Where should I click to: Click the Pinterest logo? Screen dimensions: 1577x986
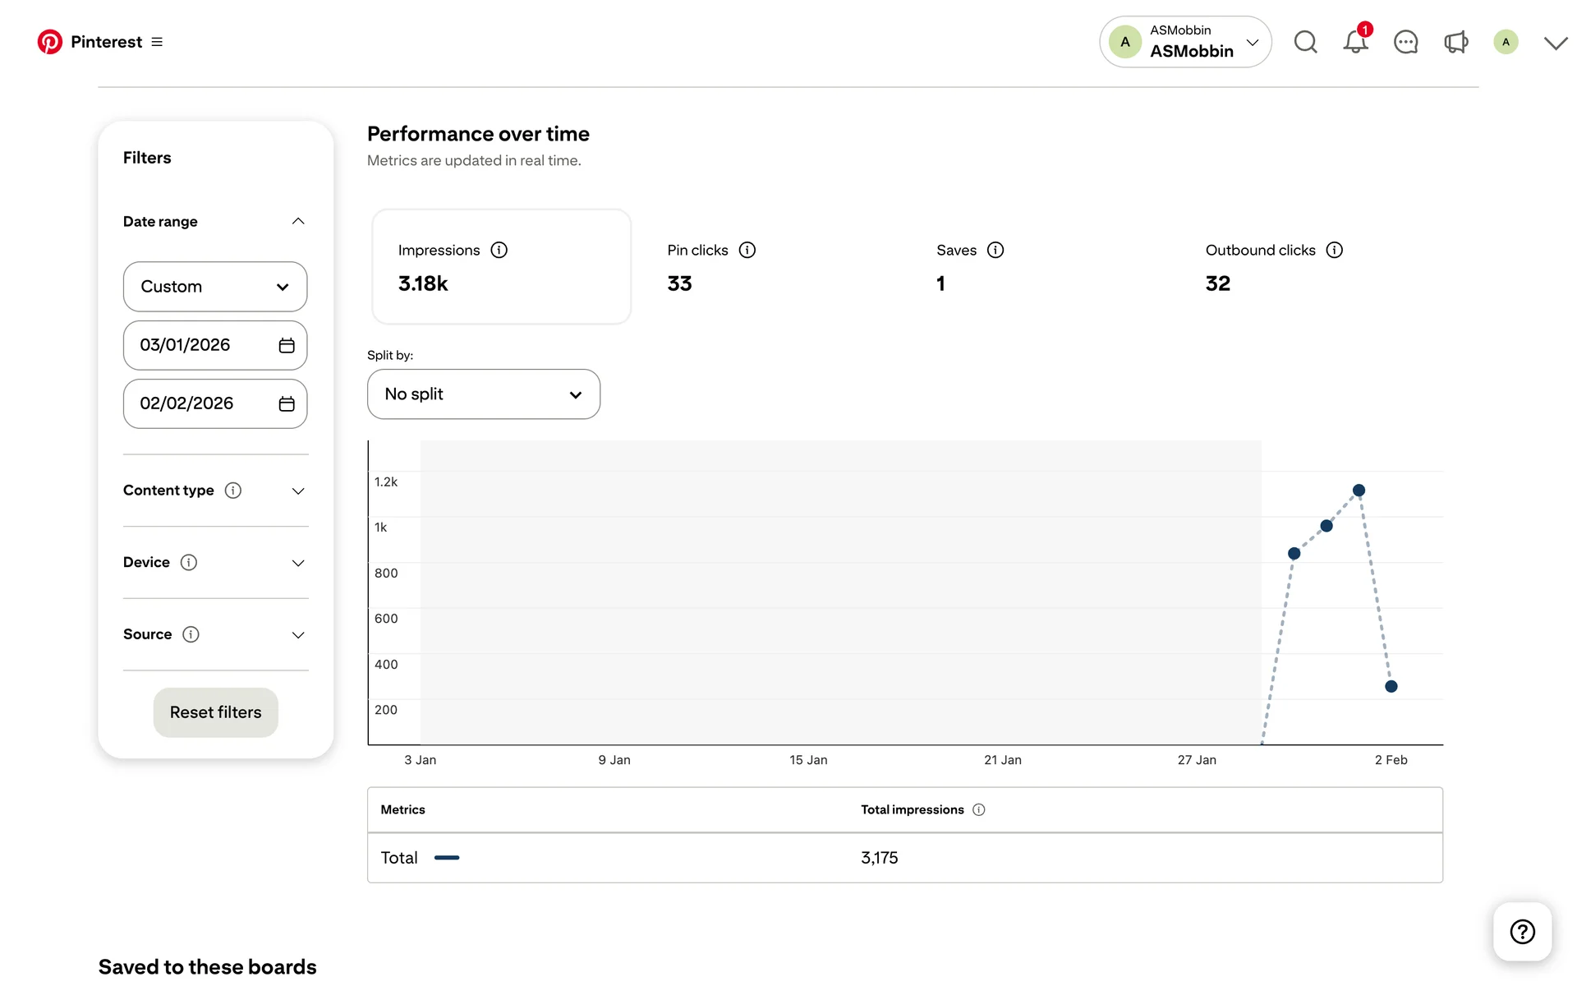pyautogui.click(x=50, y=42)
